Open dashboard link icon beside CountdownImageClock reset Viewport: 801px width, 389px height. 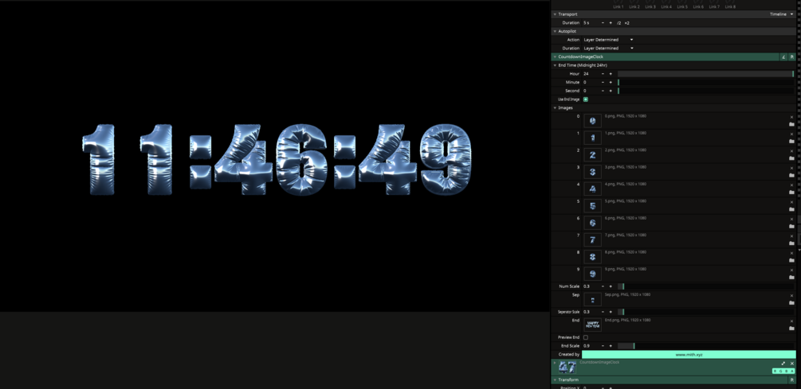(783, 57)
